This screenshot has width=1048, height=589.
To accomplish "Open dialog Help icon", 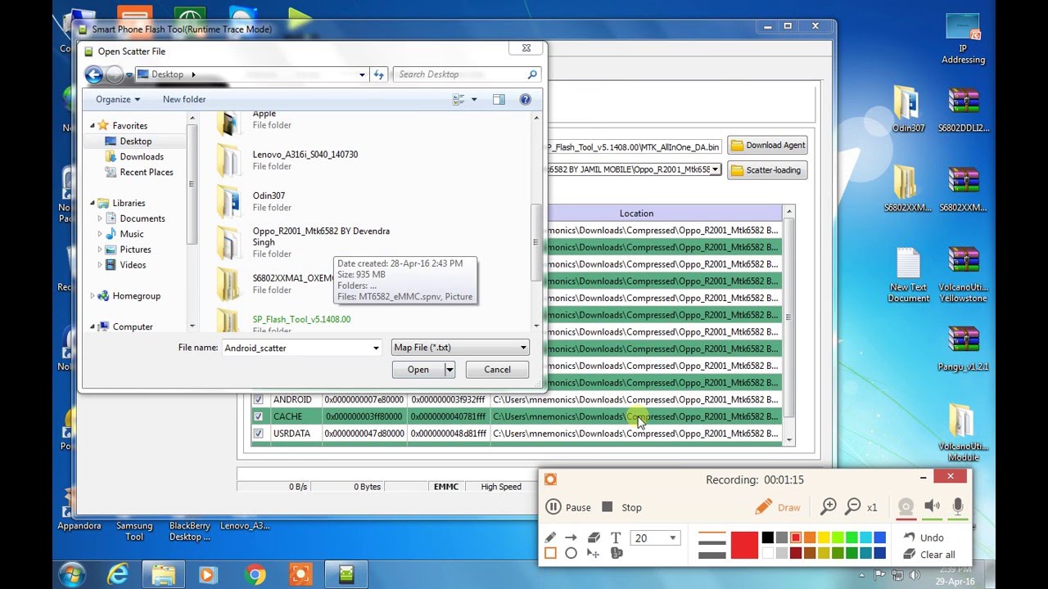I will pyautogui.click(x=526, y=99).
